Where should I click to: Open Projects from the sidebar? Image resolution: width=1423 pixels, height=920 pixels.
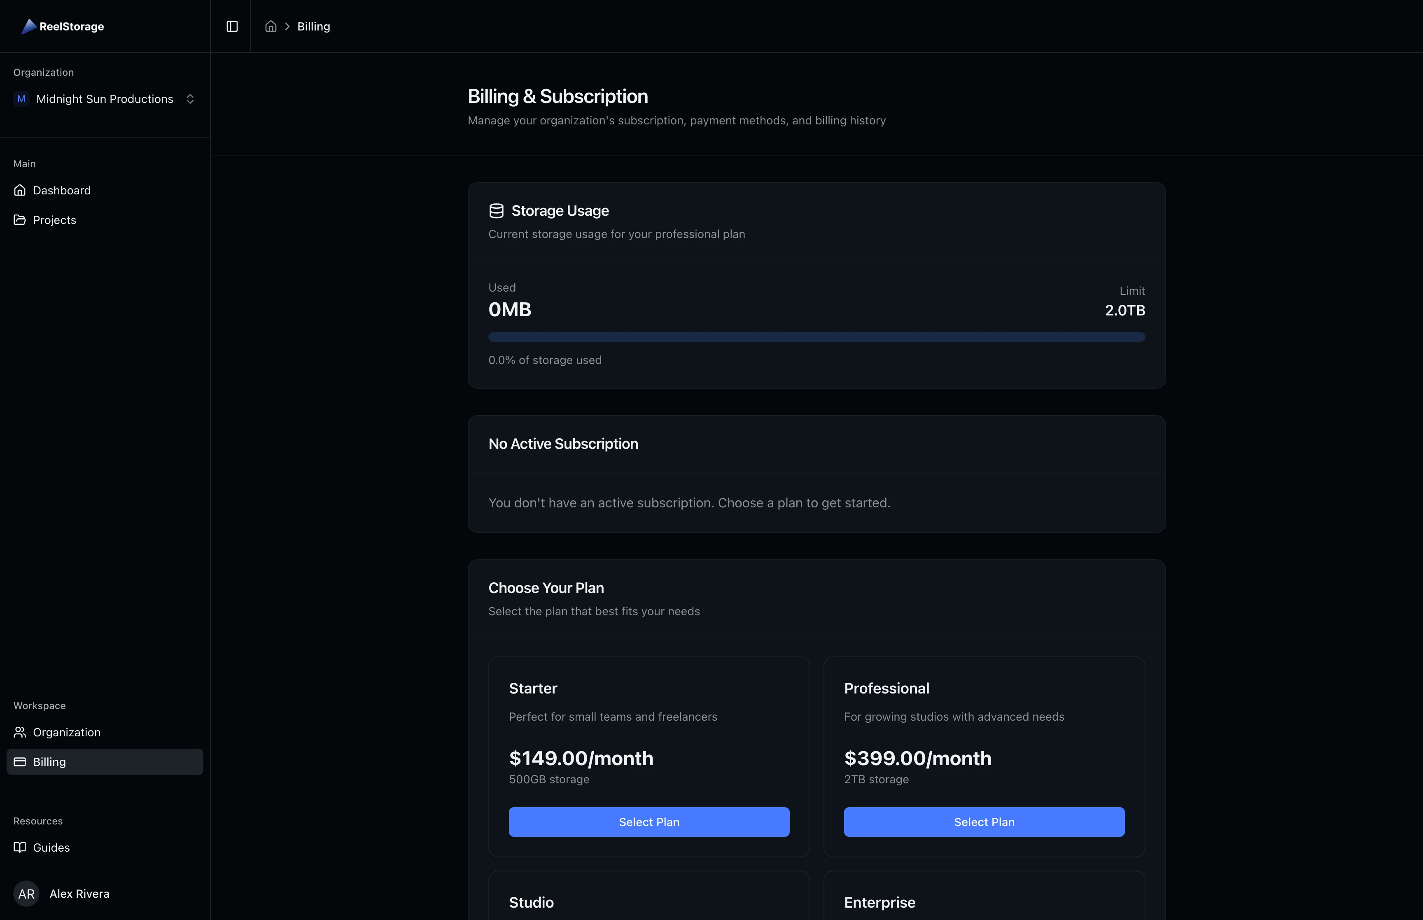point(54,219)
